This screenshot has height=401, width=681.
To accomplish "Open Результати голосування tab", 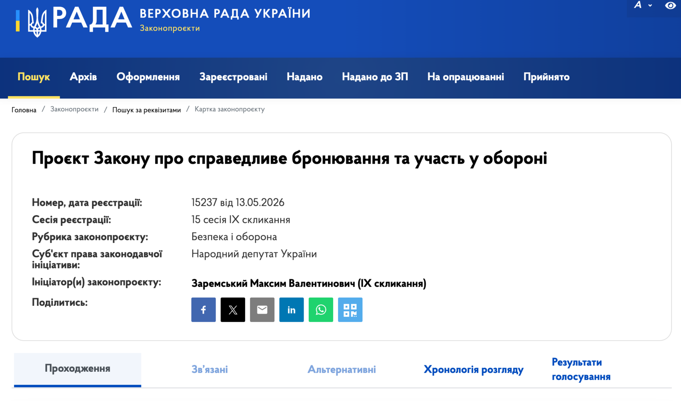I will pyautogui.click(x=581, y=369).
